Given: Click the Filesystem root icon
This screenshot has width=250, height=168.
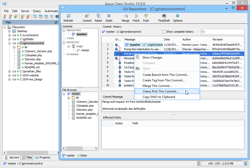Looking at the screenshot, I should (x=9, y=27).
